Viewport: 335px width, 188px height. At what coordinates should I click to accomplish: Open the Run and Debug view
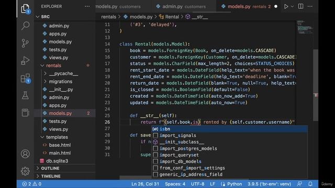(25, 61)
